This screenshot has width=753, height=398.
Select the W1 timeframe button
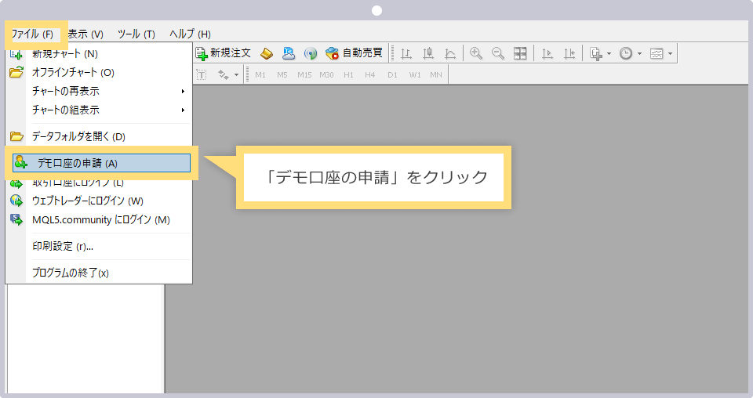coord(415,74)
